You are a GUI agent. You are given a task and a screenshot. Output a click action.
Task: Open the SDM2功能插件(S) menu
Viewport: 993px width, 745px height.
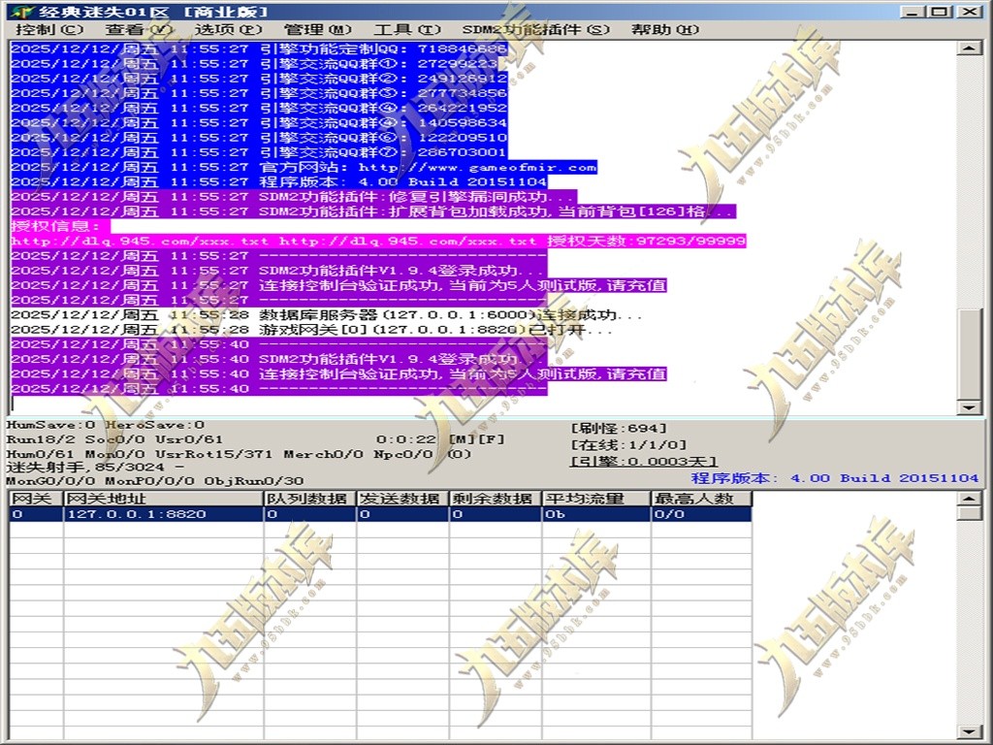click(x=535, y=30)
